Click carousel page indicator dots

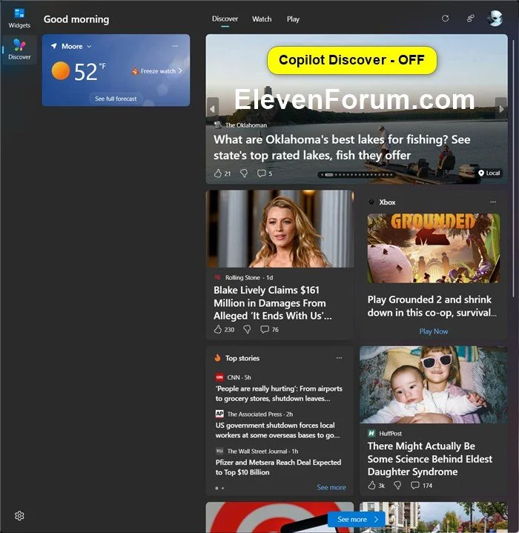357,175
